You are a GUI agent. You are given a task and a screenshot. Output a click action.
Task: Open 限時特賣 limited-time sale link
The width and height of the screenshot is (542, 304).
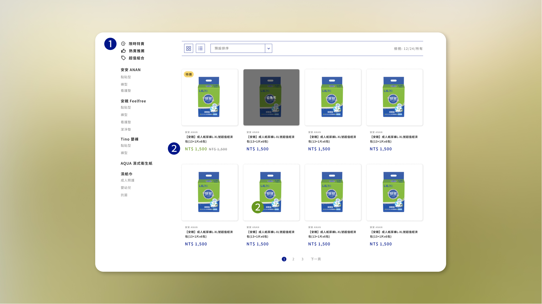(x=137, y=44)
